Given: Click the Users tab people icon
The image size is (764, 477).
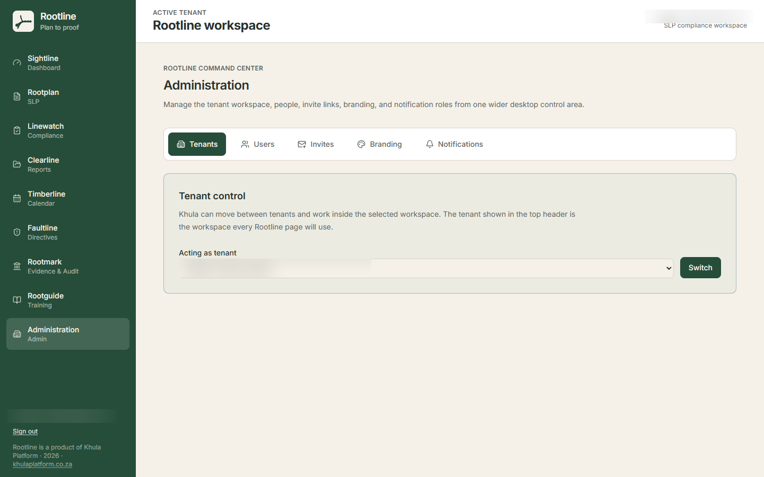Looking at the screenshot, I should pyautogui.click(x=245, y=144).
